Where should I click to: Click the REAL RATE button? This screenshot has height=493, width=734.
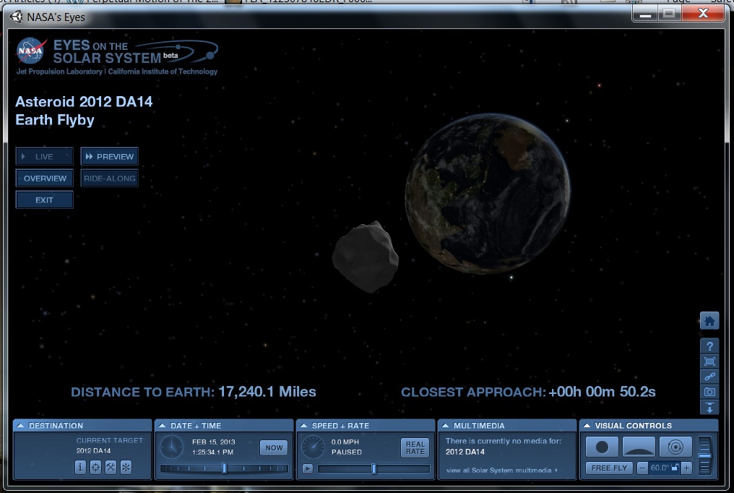[415, 447]
